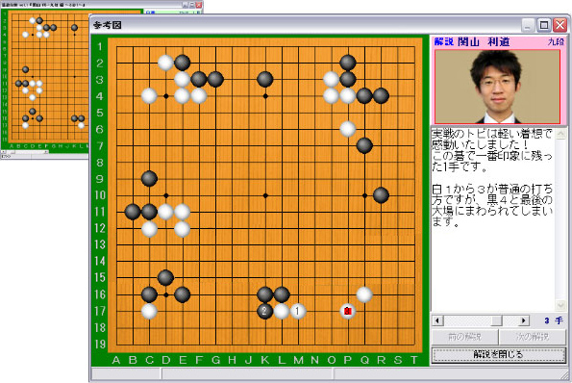
Task: Move the move-number slider thumb
Action: 496,320
